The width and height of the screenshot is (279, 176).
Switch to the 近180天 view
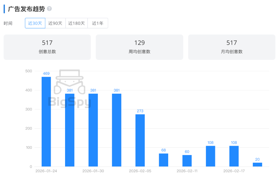tap(76, 23)
